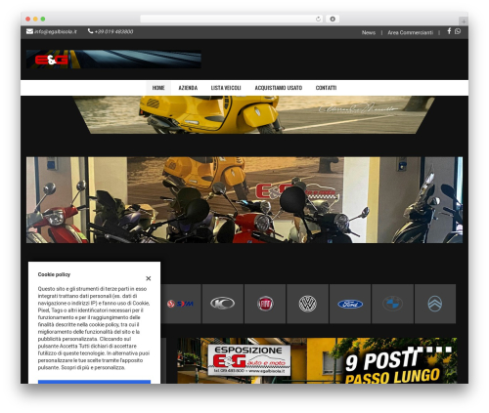Open the Azienda menu item

(188, 88)
